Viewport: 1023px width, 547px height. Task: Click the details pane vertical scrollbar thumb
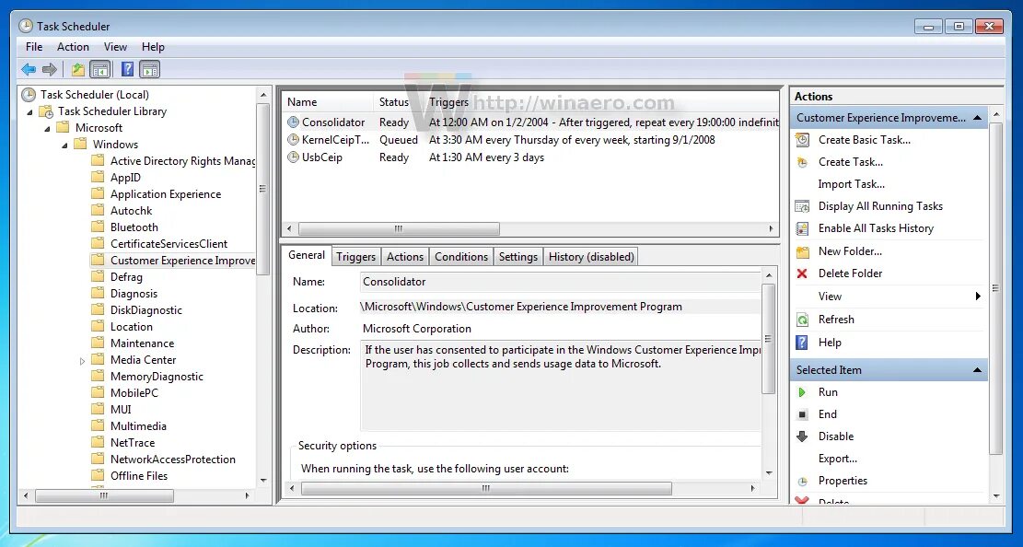(769, 339)
